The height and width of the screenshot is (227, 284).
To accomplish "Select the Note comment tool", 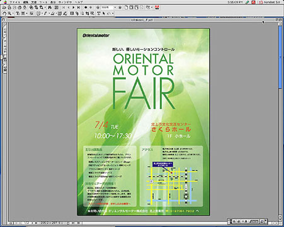I will pos(38,13).
